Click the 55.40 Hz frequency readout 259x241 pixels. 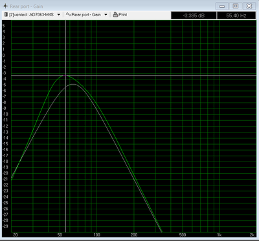coord(236,16)
